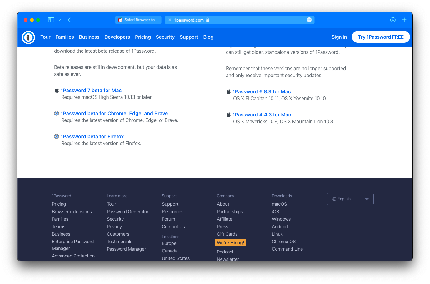This screenshot has height=284, width=430.
Task: Open About footer link
Action: 223,204
